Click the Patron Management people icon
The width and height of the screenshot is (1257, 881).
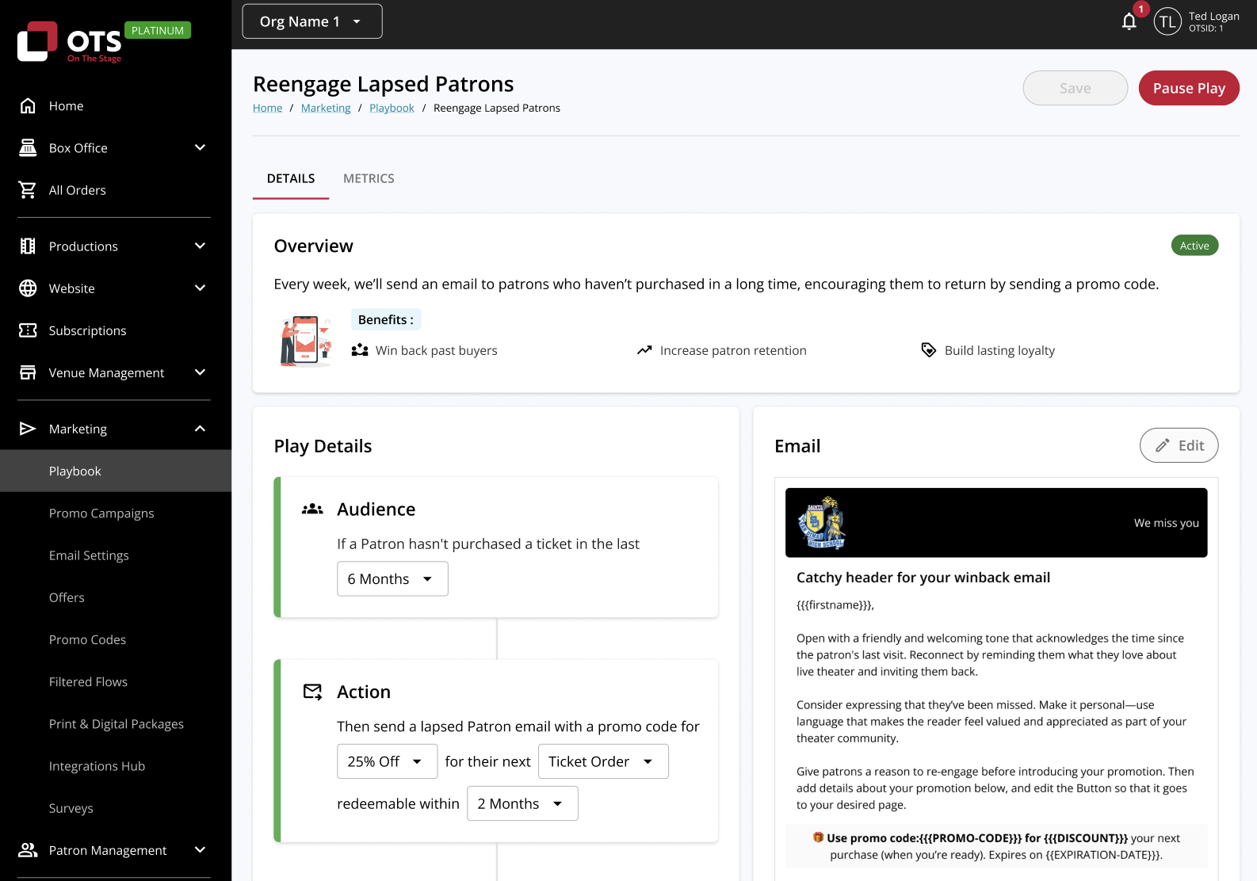point(28,849)
